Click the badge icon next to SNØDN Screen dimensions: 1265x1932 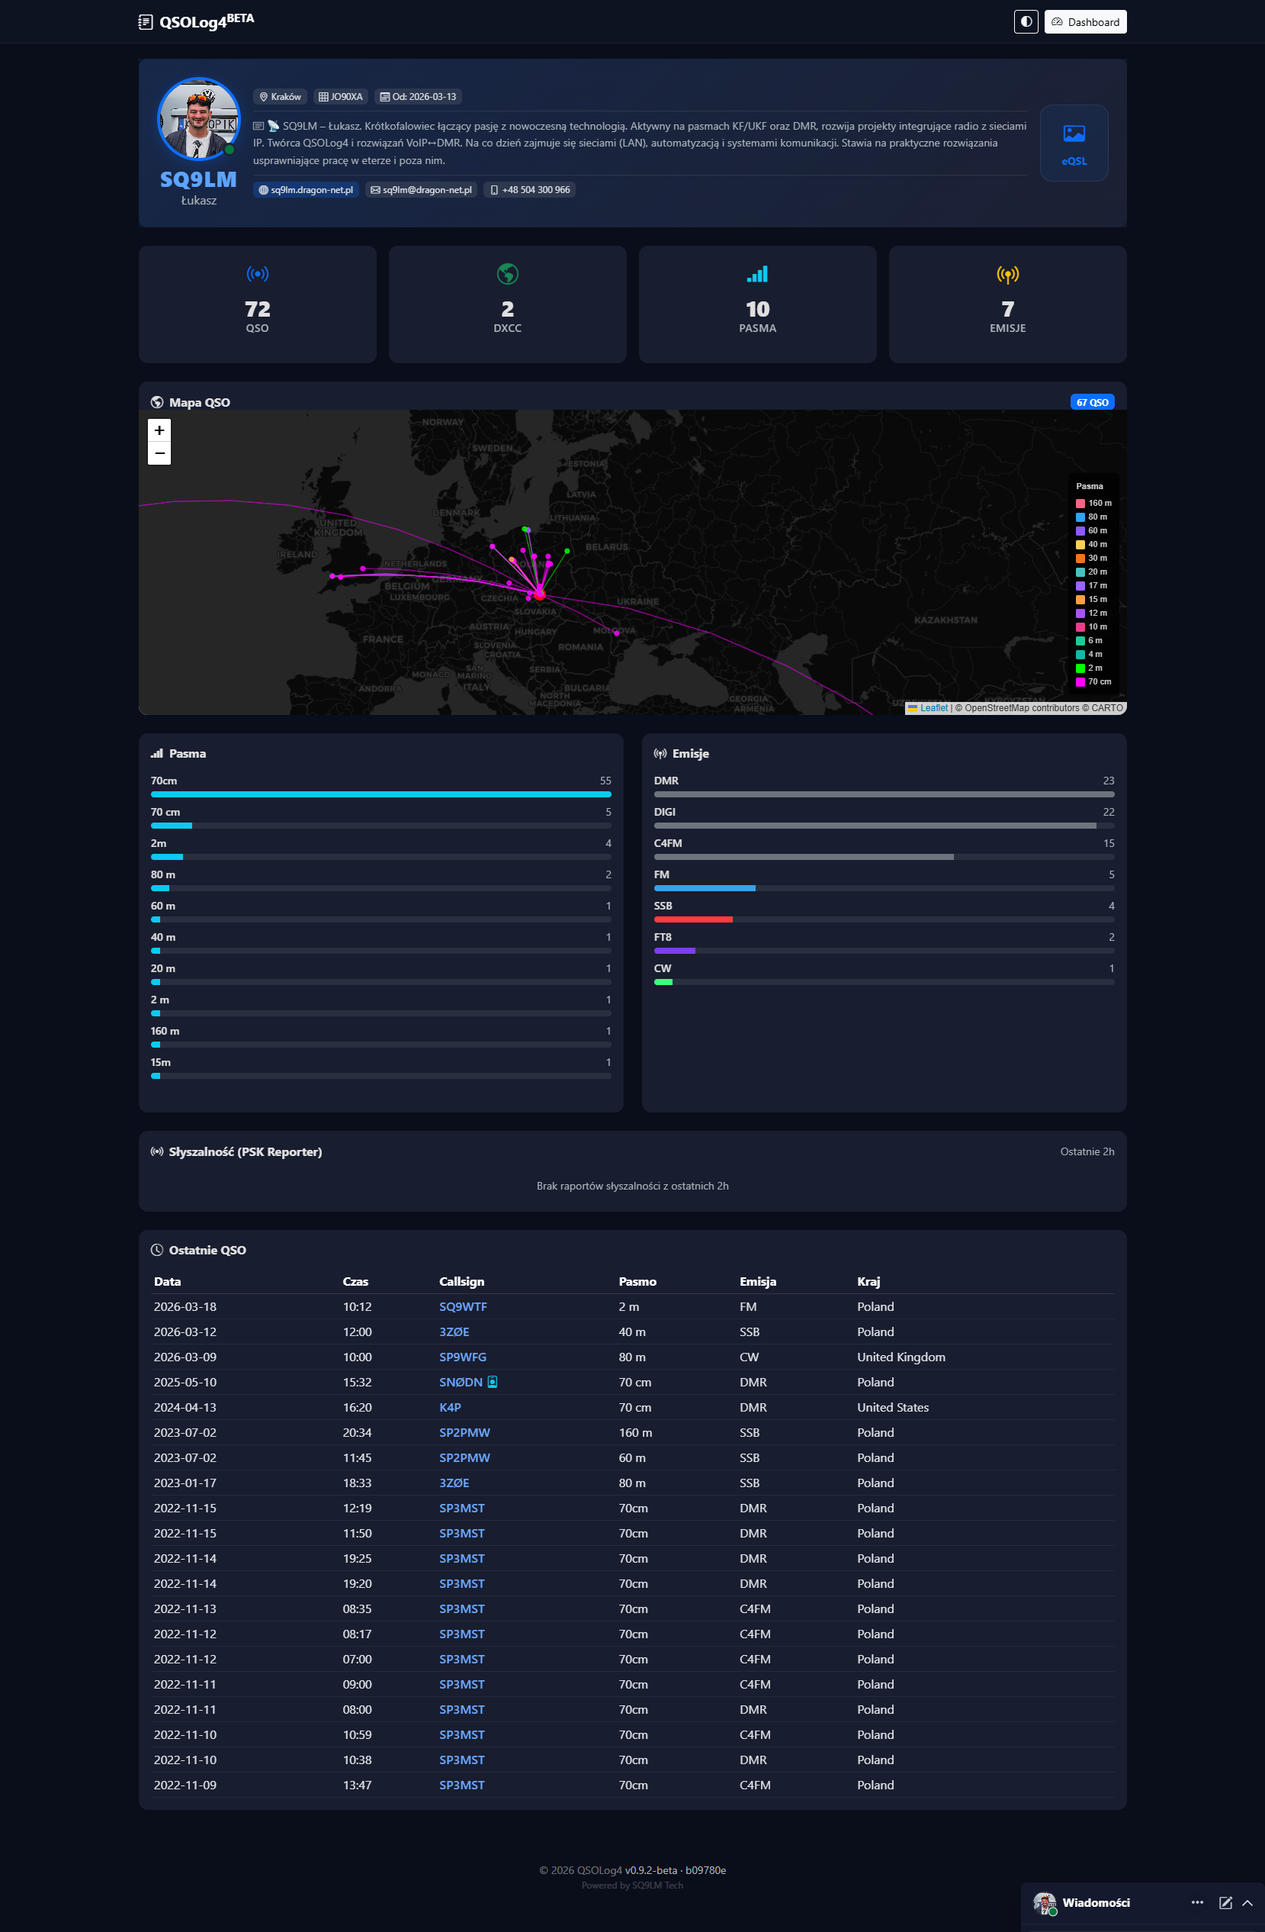point(493,1382)
